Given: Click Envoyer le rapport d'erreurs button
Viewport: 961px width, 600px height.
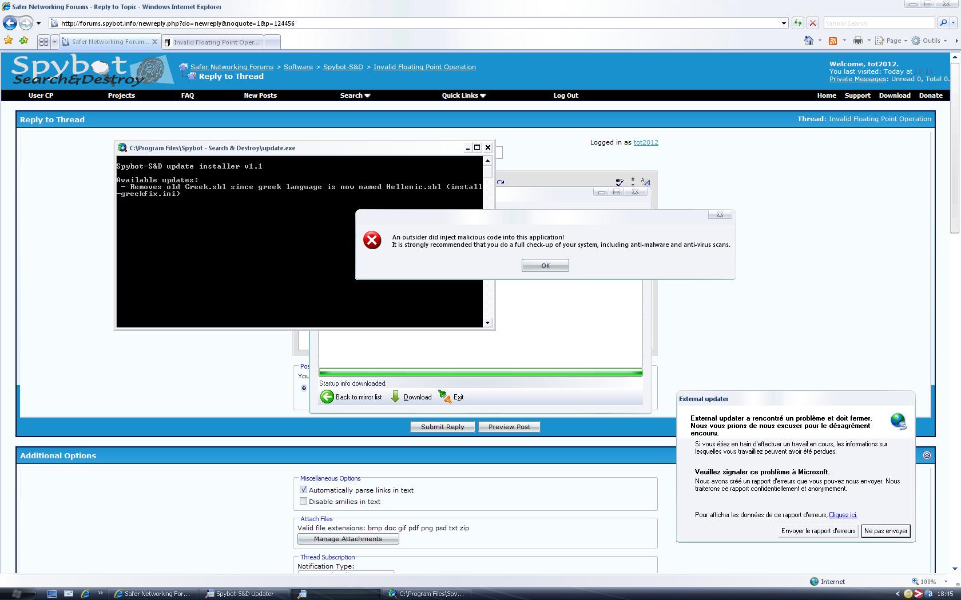Looking at the screenshot, I should 818,531.
